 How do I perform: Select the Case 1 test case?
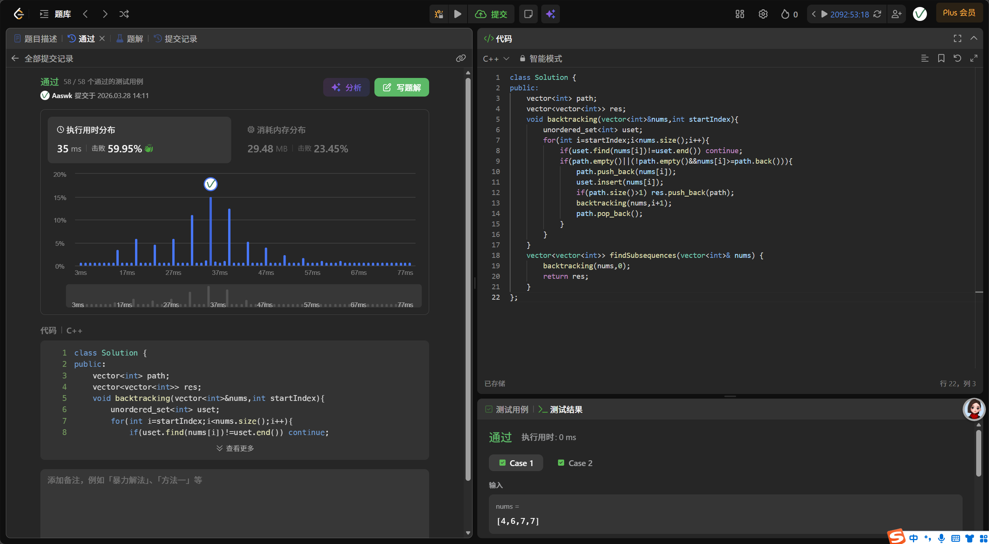[516, 463]
